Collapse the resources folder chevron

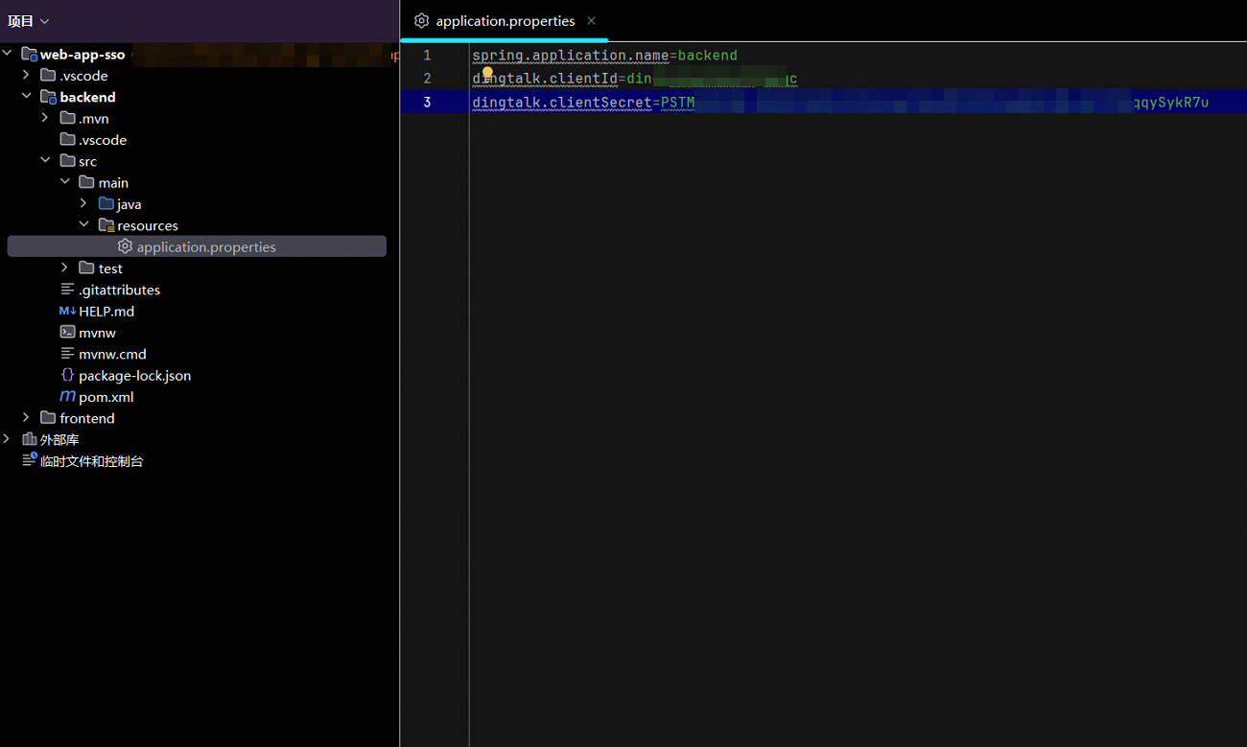pyautogui.click(x=83, y=225)
